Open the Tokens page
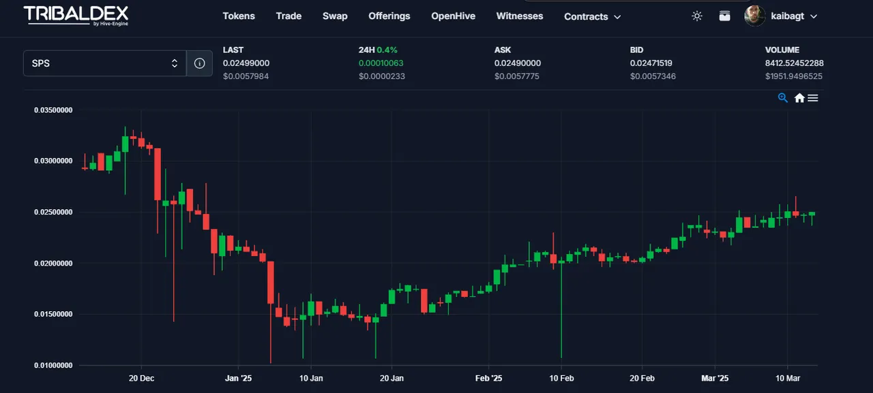The image size is (873, 393). coord(239,16)
